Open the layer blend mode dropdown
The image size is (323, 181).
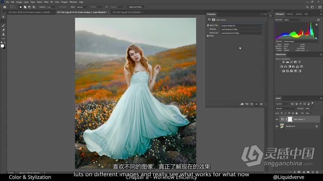click(x=285, y=109)
